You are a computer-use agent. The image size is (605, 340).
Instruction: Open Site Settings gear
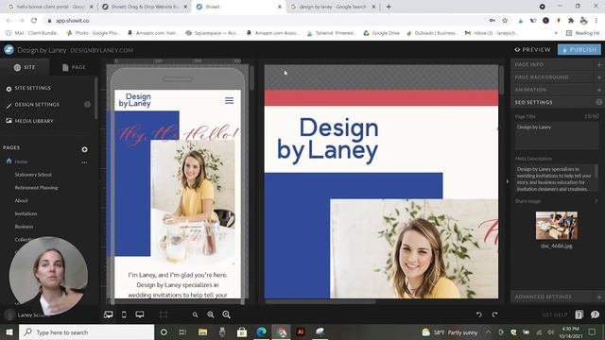click(x=9, y=89)
